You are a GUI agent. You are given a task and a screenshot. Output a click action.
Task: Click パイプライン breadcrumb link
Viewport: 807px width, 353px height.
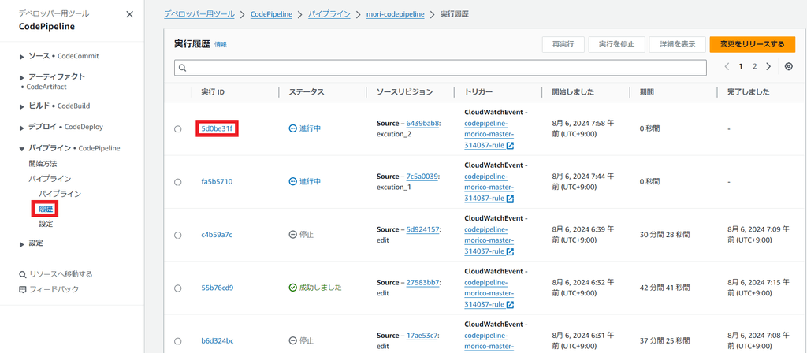(x=329, y=14)
